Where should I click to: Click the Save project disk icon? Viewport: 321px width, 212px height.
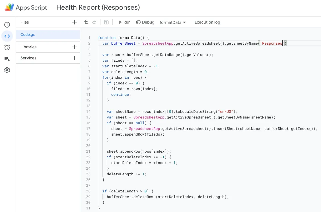pos(106,22)
